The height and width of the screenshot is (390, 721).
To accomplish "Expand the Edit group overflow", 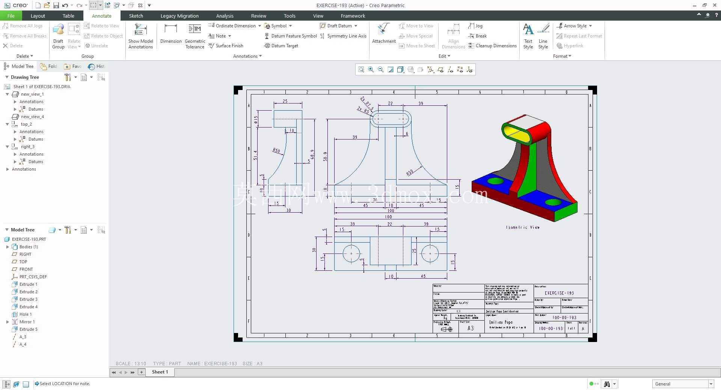I will point(444,56).
